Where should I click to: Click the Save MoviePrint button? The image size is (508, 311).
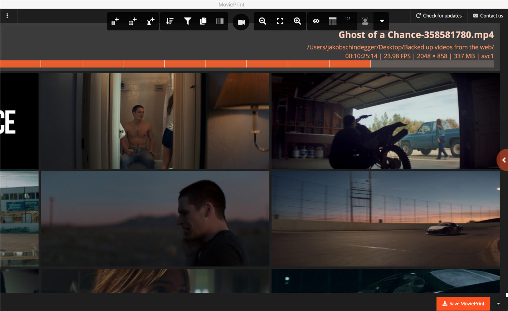tap(463, 303)
